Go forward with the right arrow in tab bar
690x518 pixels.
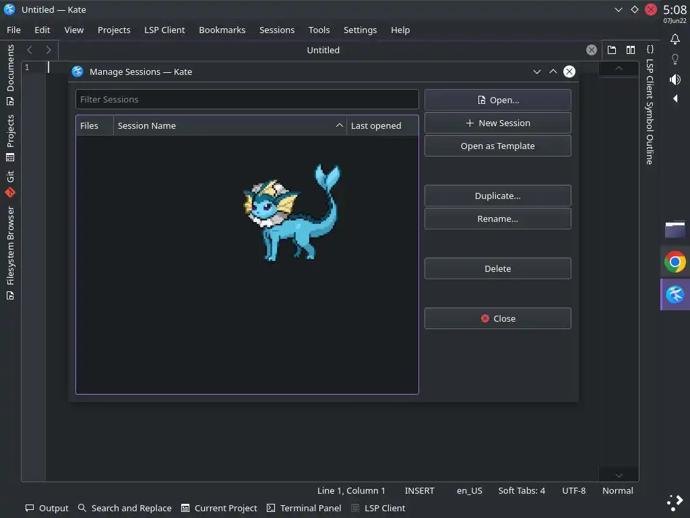(49, 50)
